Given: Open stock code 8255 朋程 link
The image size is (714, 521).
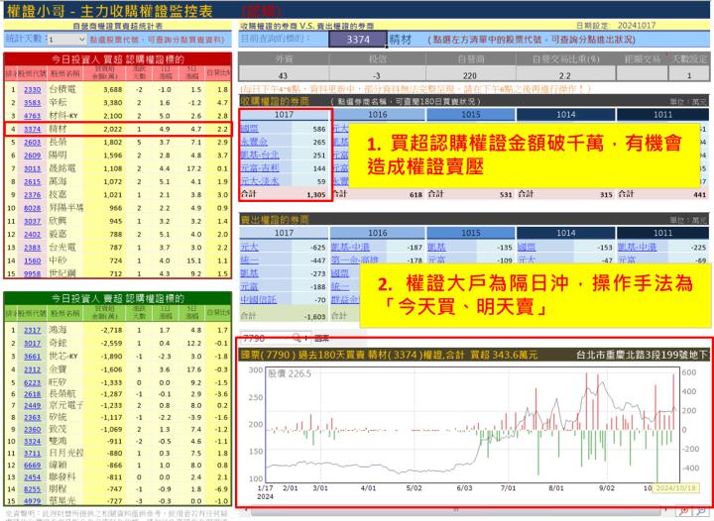Looking at the screenshot, I should pos(33,489).
